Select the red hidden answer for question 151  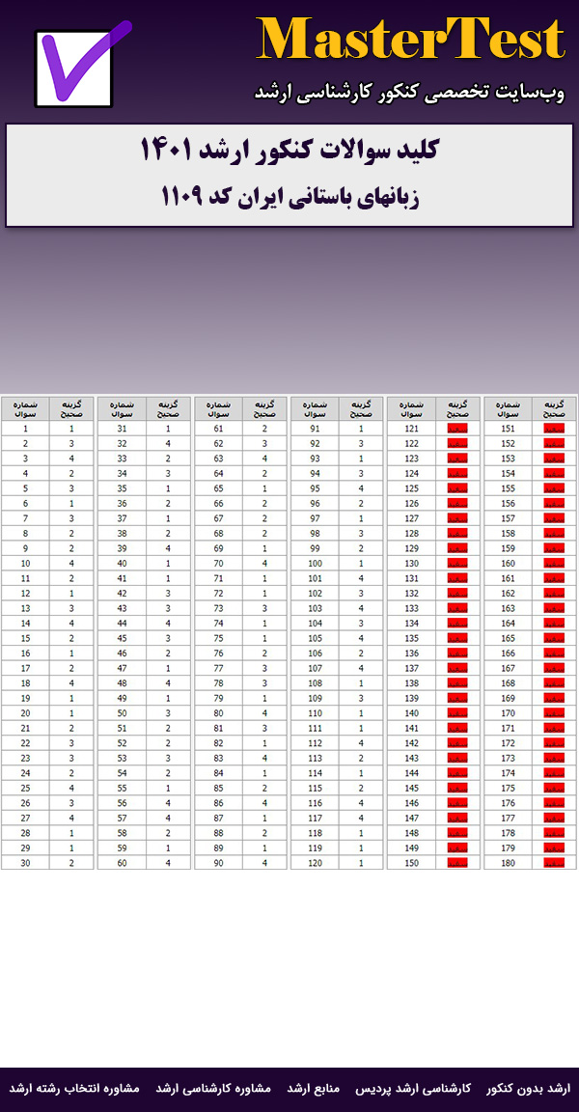(554, 428)
